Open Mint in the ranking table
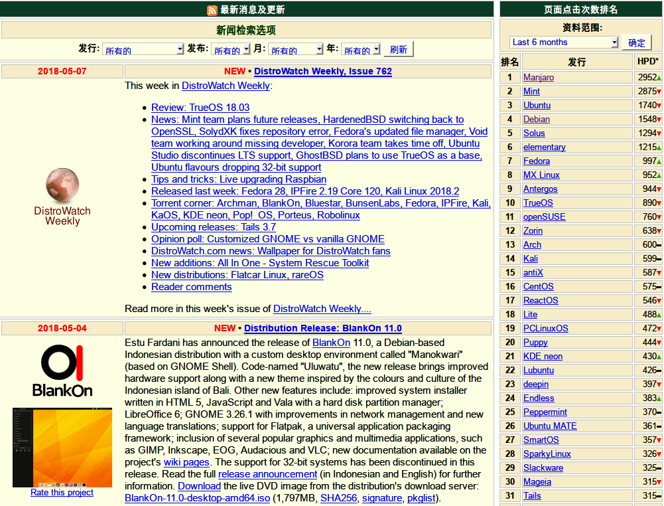Image resolution: width=664 pixels, height=506 pixels. click(x=531, y=91)
